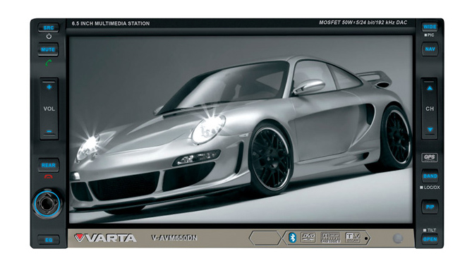
Task: End call with red phone icon
Action: pyautogui.click(x=49, y=177)
